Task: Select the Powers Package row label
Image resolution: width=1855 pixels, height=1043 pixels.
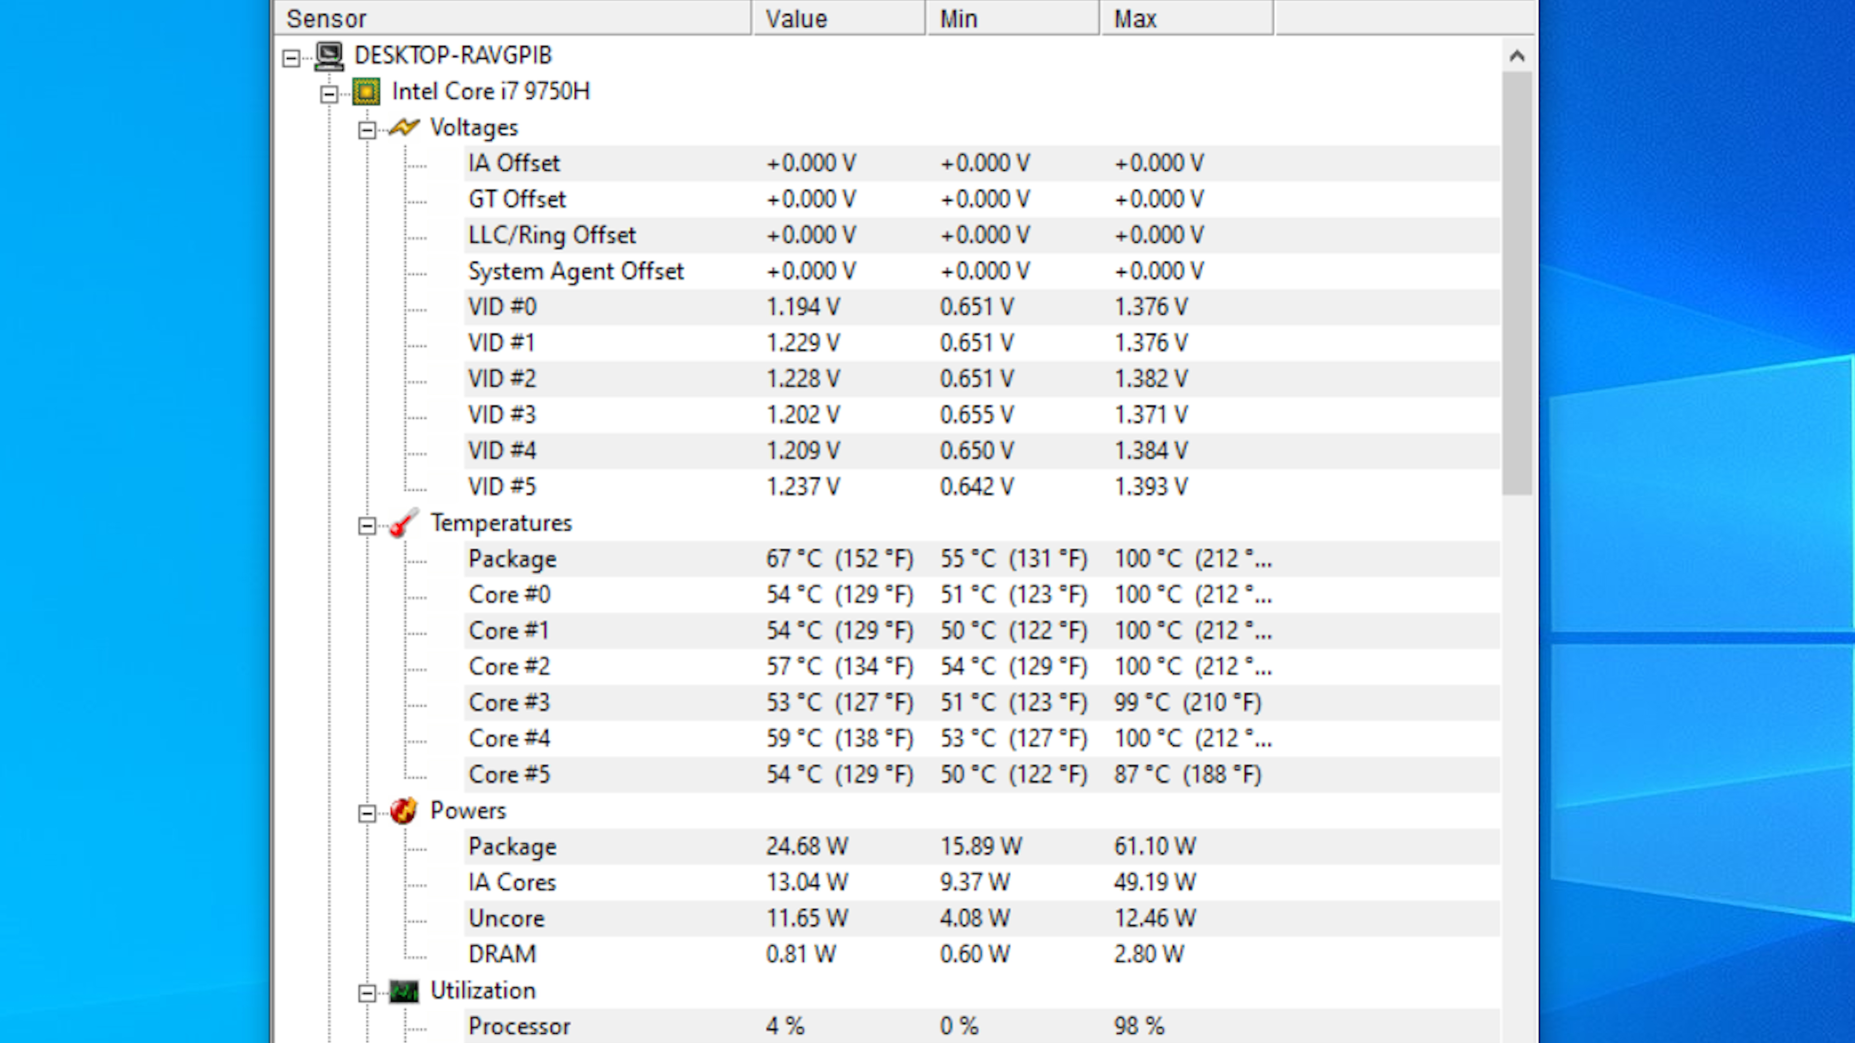Action: [512, 847]
